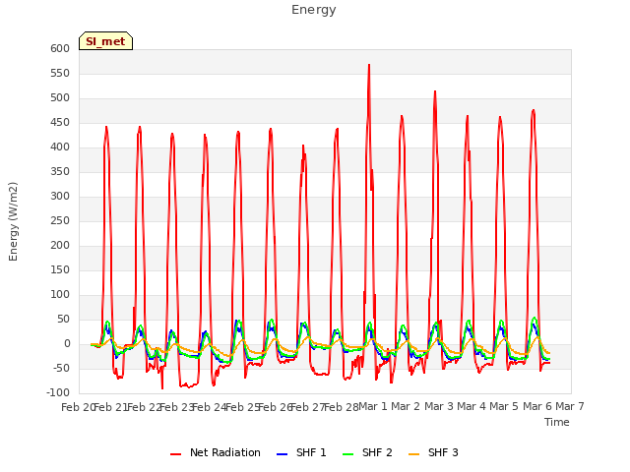Screen dimensions: 630x472
Task: Click the blue SHF 1 legend swatch
Action: 283,454
